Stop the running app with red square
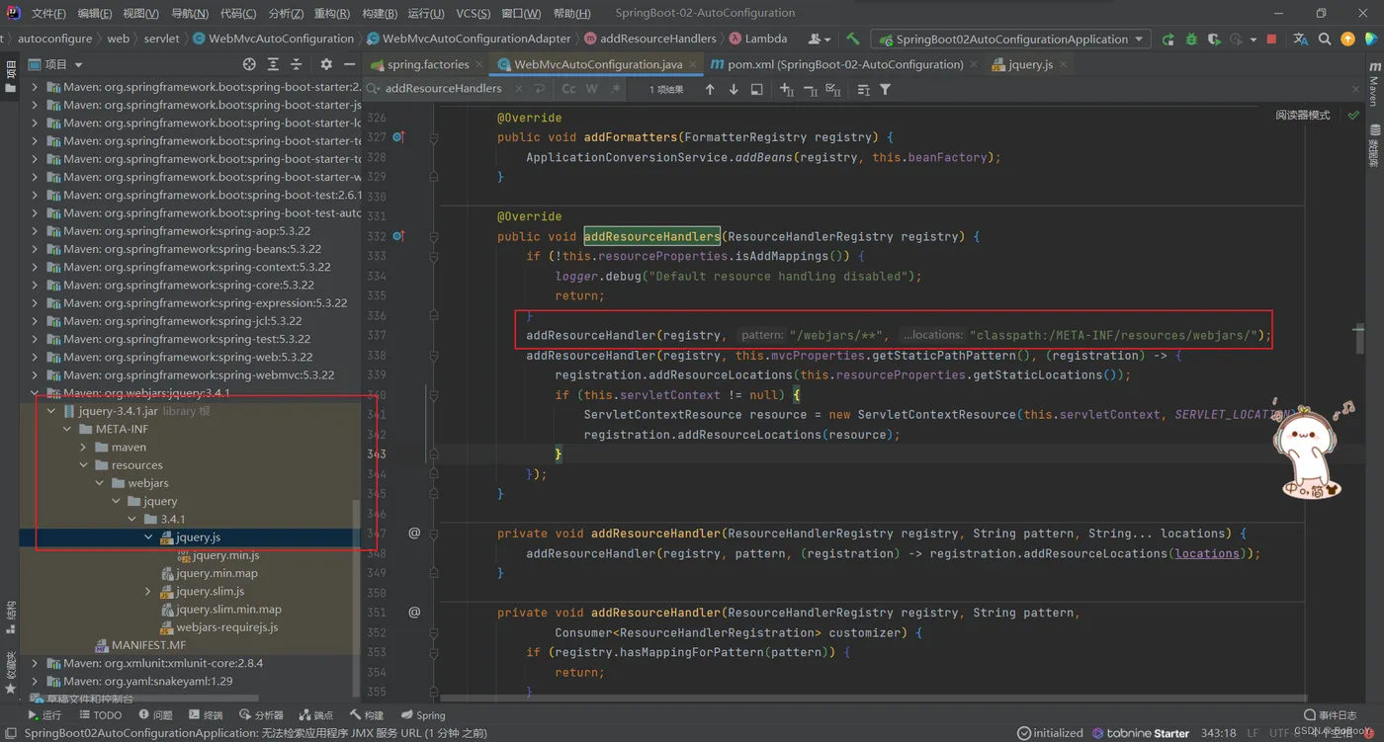Viewport: 1384px width, 742px height. click(1271, 40)
